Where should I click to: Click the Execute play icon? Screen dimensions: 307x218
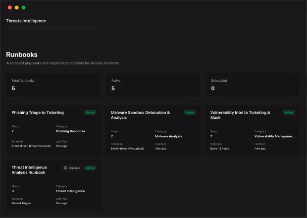tap(66, 168)
